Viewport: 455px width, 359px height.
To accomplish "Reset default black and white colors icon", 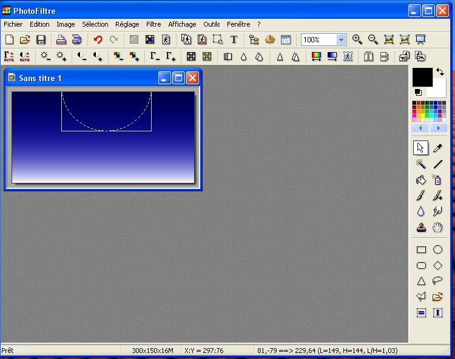I will tap(418, 93).
